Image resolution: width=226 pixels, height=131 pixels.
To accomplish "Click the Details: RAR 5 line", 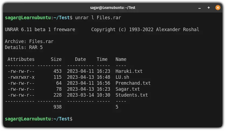I will coord(24,47).
